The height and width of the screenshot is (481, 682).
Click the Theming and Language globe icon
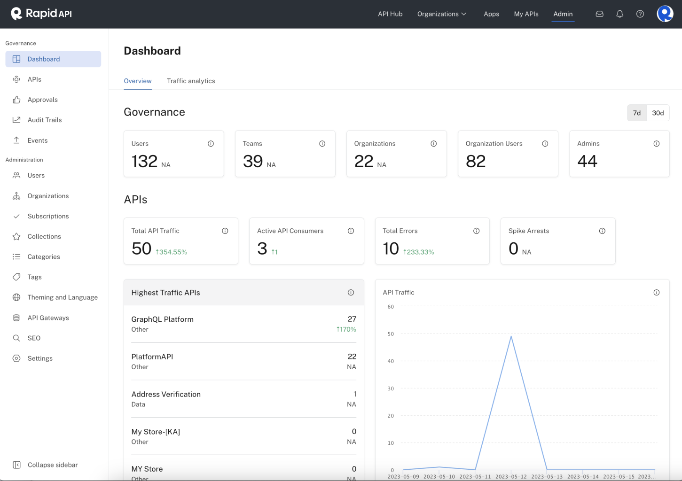pyautogui.click(x=16, y=297)
